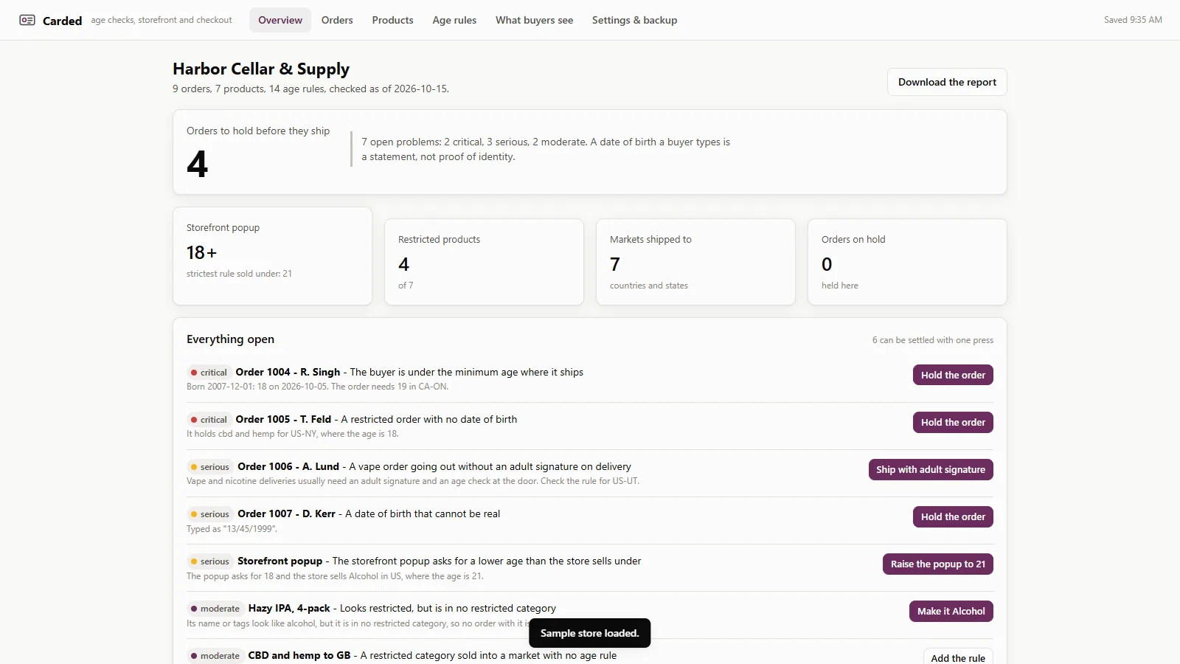Click the serious badge on Order 1007
Image resolution: width=1180 pixels, height=664 pixels.
tap(210, 514)
